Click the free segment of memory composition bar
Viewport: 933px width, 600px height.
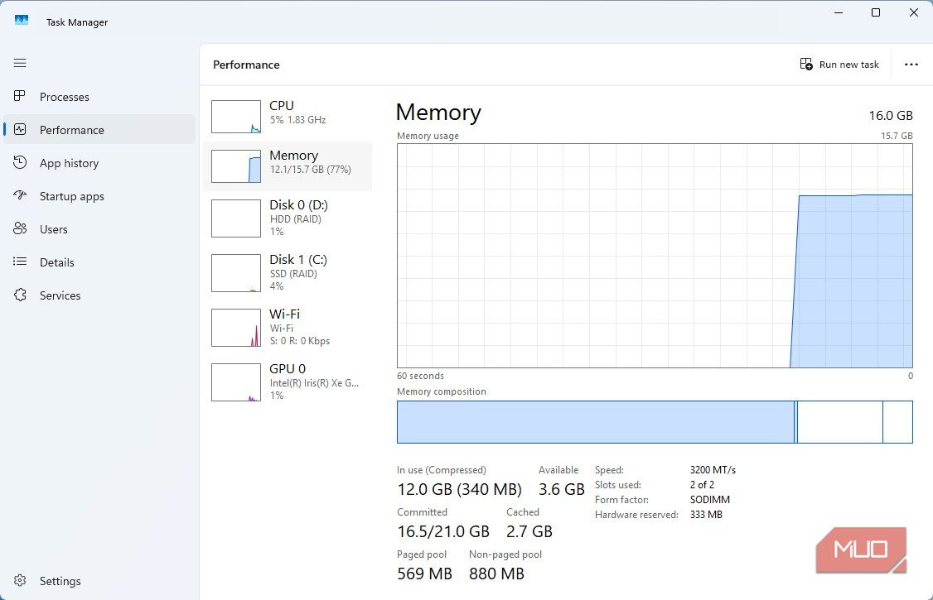point(897,422)
